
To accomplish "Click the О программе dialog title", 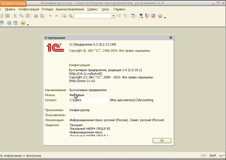I will pos(55,38).
